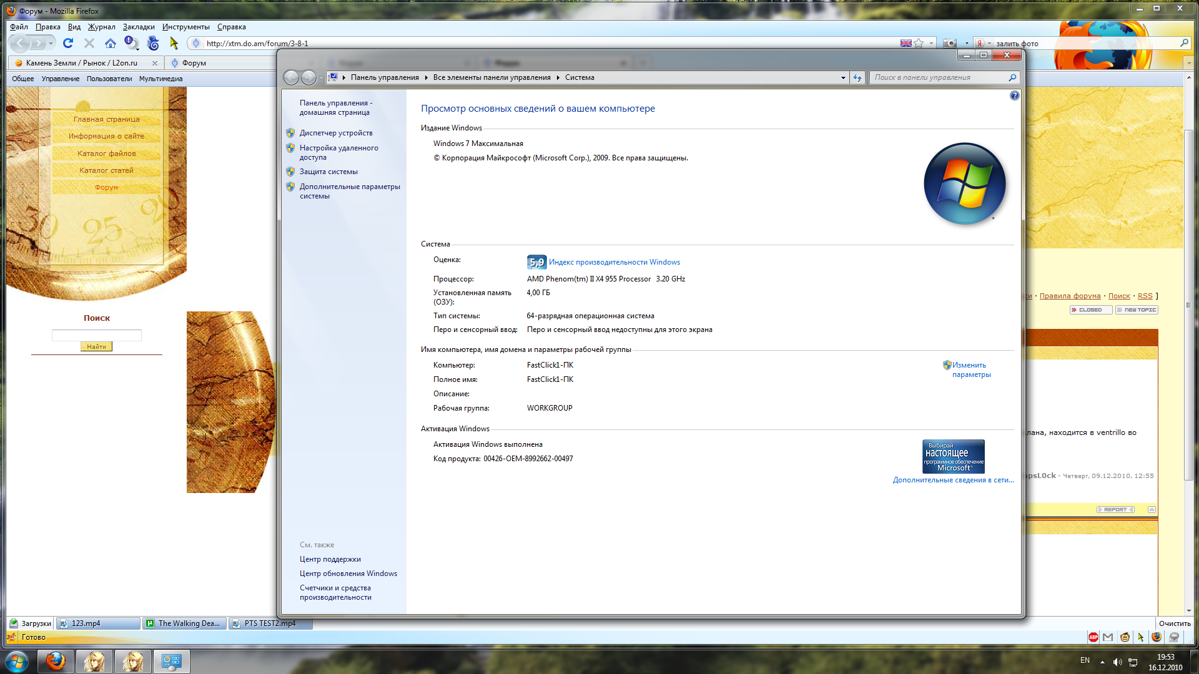Image resolution: width=1199 pixels, height=674 pixels.
Task: Click the bookmark star in address bar
Action: [x=919, y=43]
